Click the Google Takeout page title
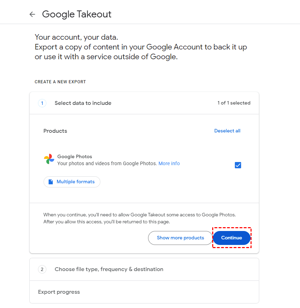The height and width of the screenshot is (308, 300). pos(77,14)
